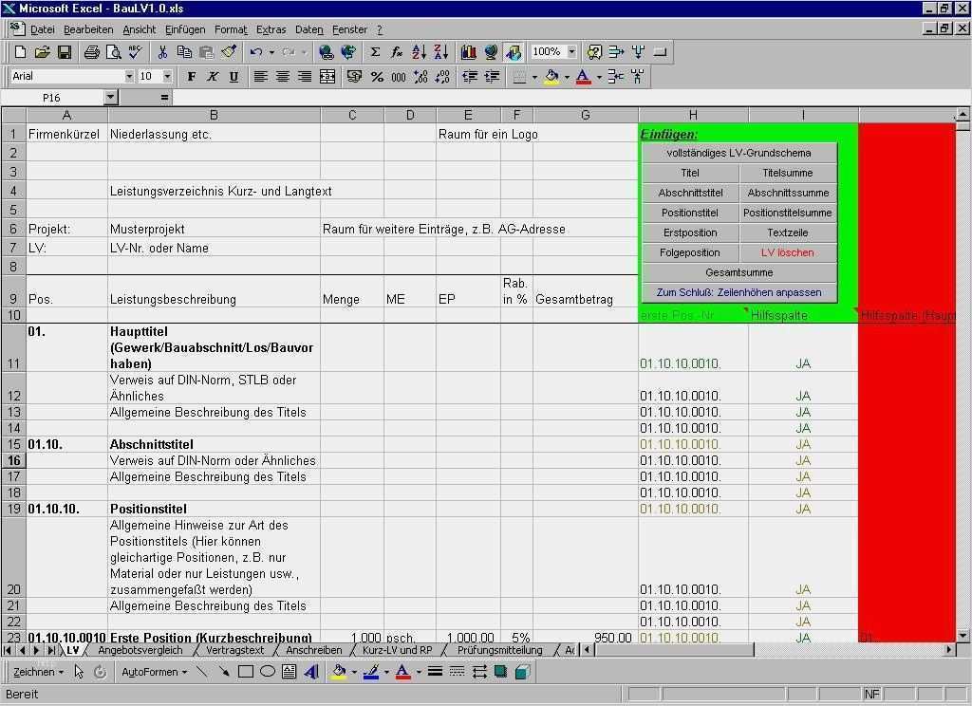This screenshot has height=706, width=972.
Task: Open the Daten menu
Action: (308, 29)
